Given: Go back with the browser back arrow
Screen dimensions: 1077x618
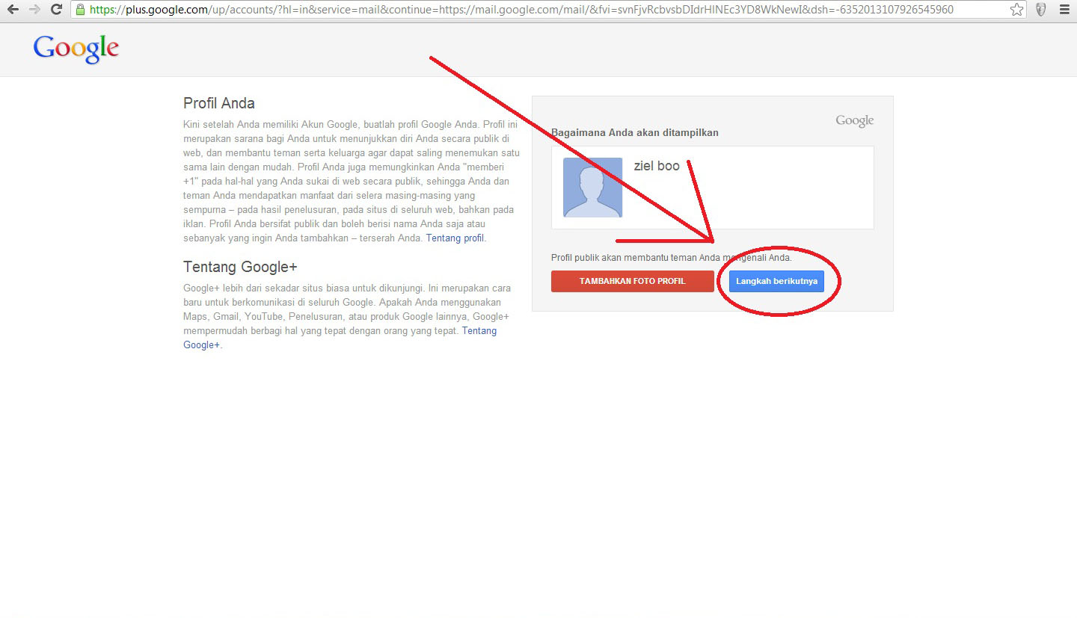Looking at the screenshot, I should [x=13, y=10].
